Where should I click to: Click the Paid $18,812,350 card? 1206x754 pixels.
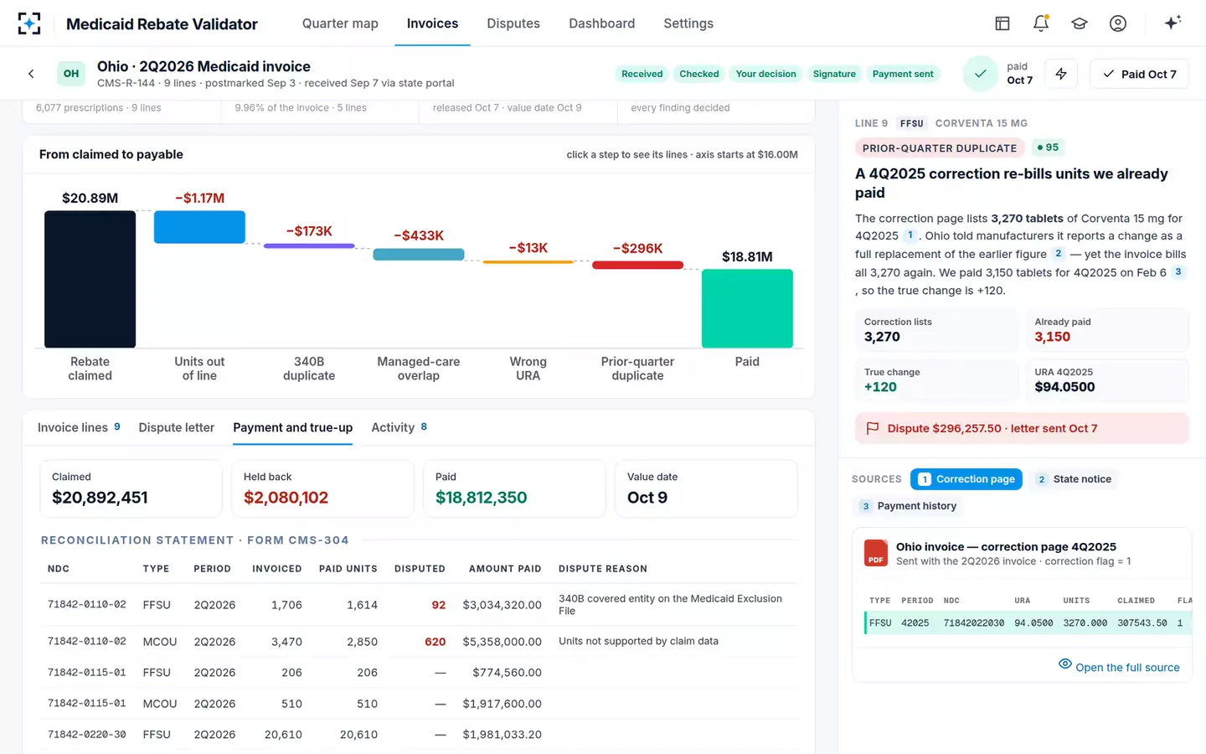click(514, 488)
